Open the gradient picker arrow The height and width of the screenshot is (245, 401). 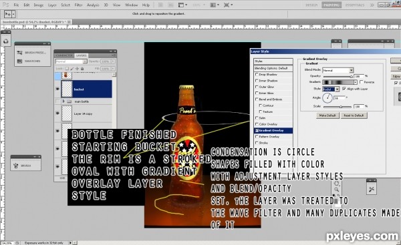tap(356, 82)
